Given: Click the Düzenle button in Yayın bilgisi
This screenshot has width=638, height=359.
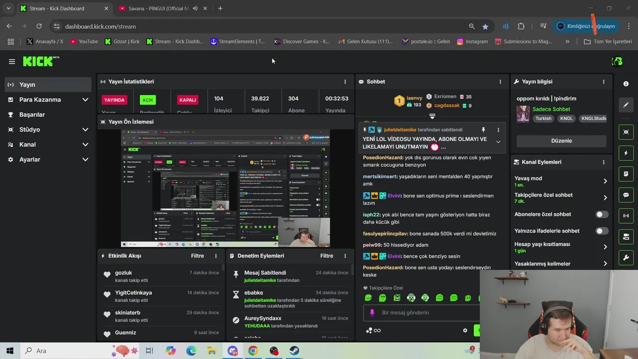Looking at the screenshot, I should (x=561, y=141).
